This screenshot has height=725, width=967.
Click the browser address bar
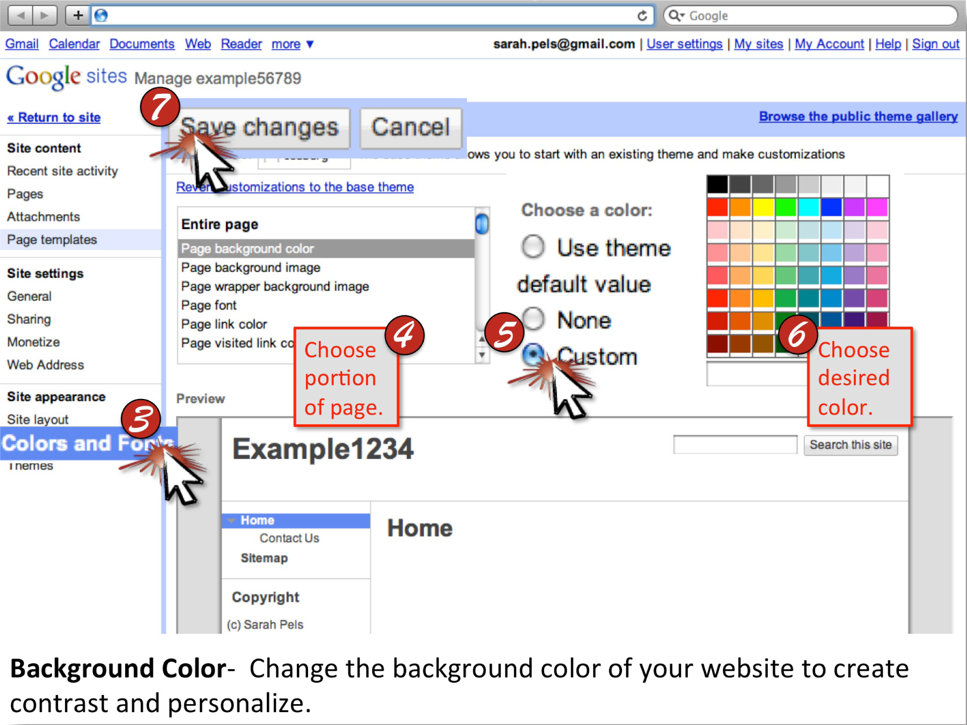coord(373,16)
